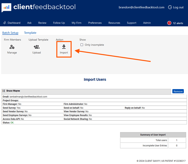Collapse the Bruce Wayne entry

pyautogui.click(x=4, y=91)
